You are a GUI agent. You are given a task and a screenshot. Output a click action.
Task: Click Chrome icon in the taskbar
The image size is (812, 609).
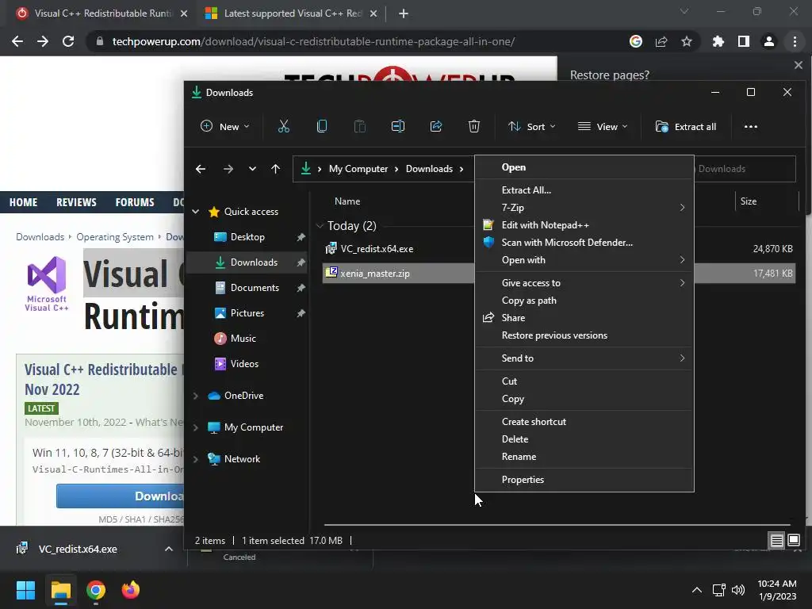coord(96,590)
